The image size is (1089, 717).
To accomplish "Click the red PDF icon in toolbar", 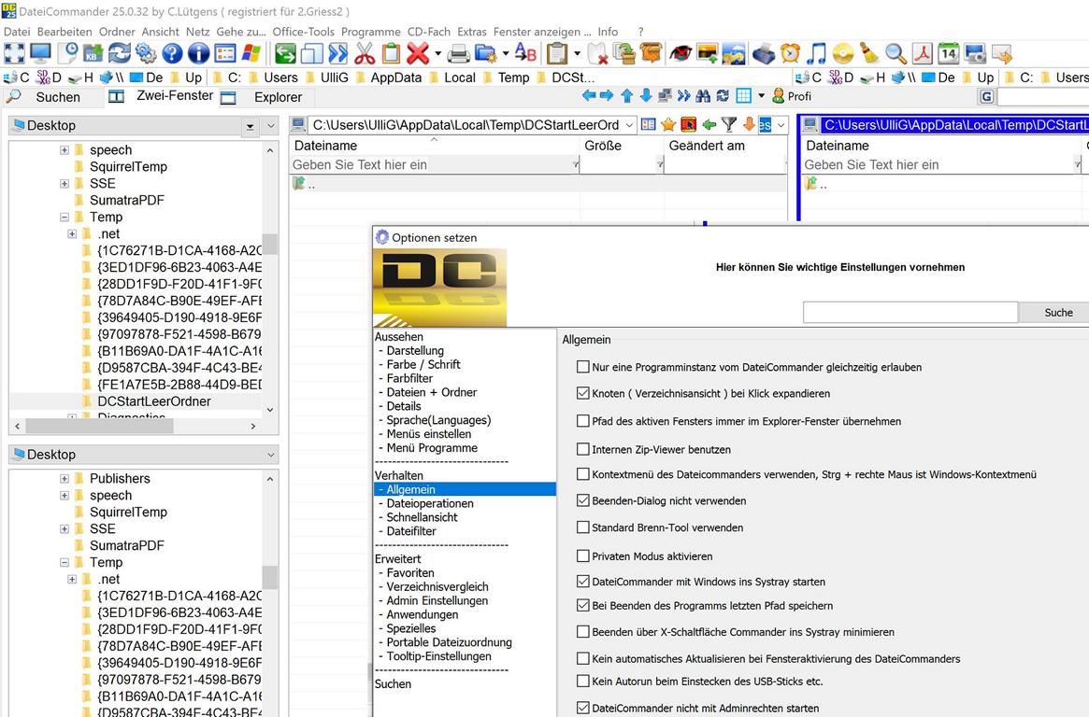I will (922, 53).
